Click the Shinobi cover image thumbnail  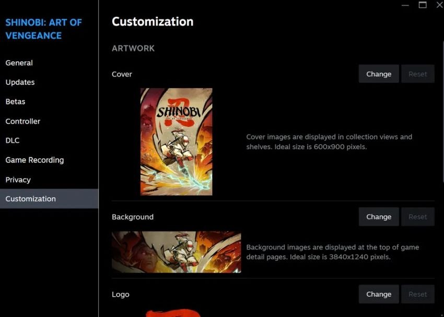177,141
